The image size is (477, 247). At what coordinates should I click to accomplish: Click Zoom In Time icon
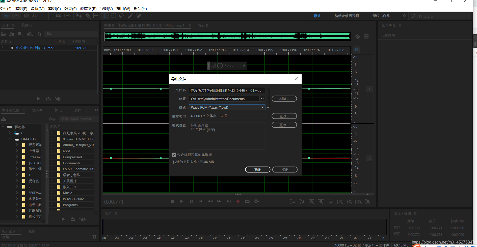point(311,201)
